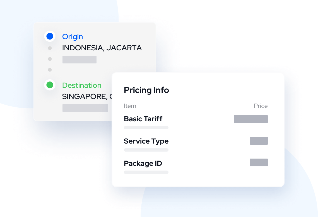
Task: Select INDONESIA, JACARTA origin text
Action: (102, 48)
